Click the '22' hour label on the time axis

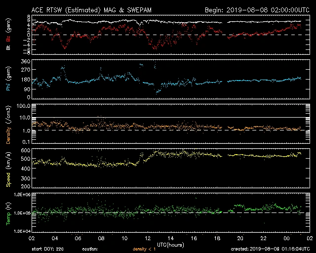tap(263, 239)
